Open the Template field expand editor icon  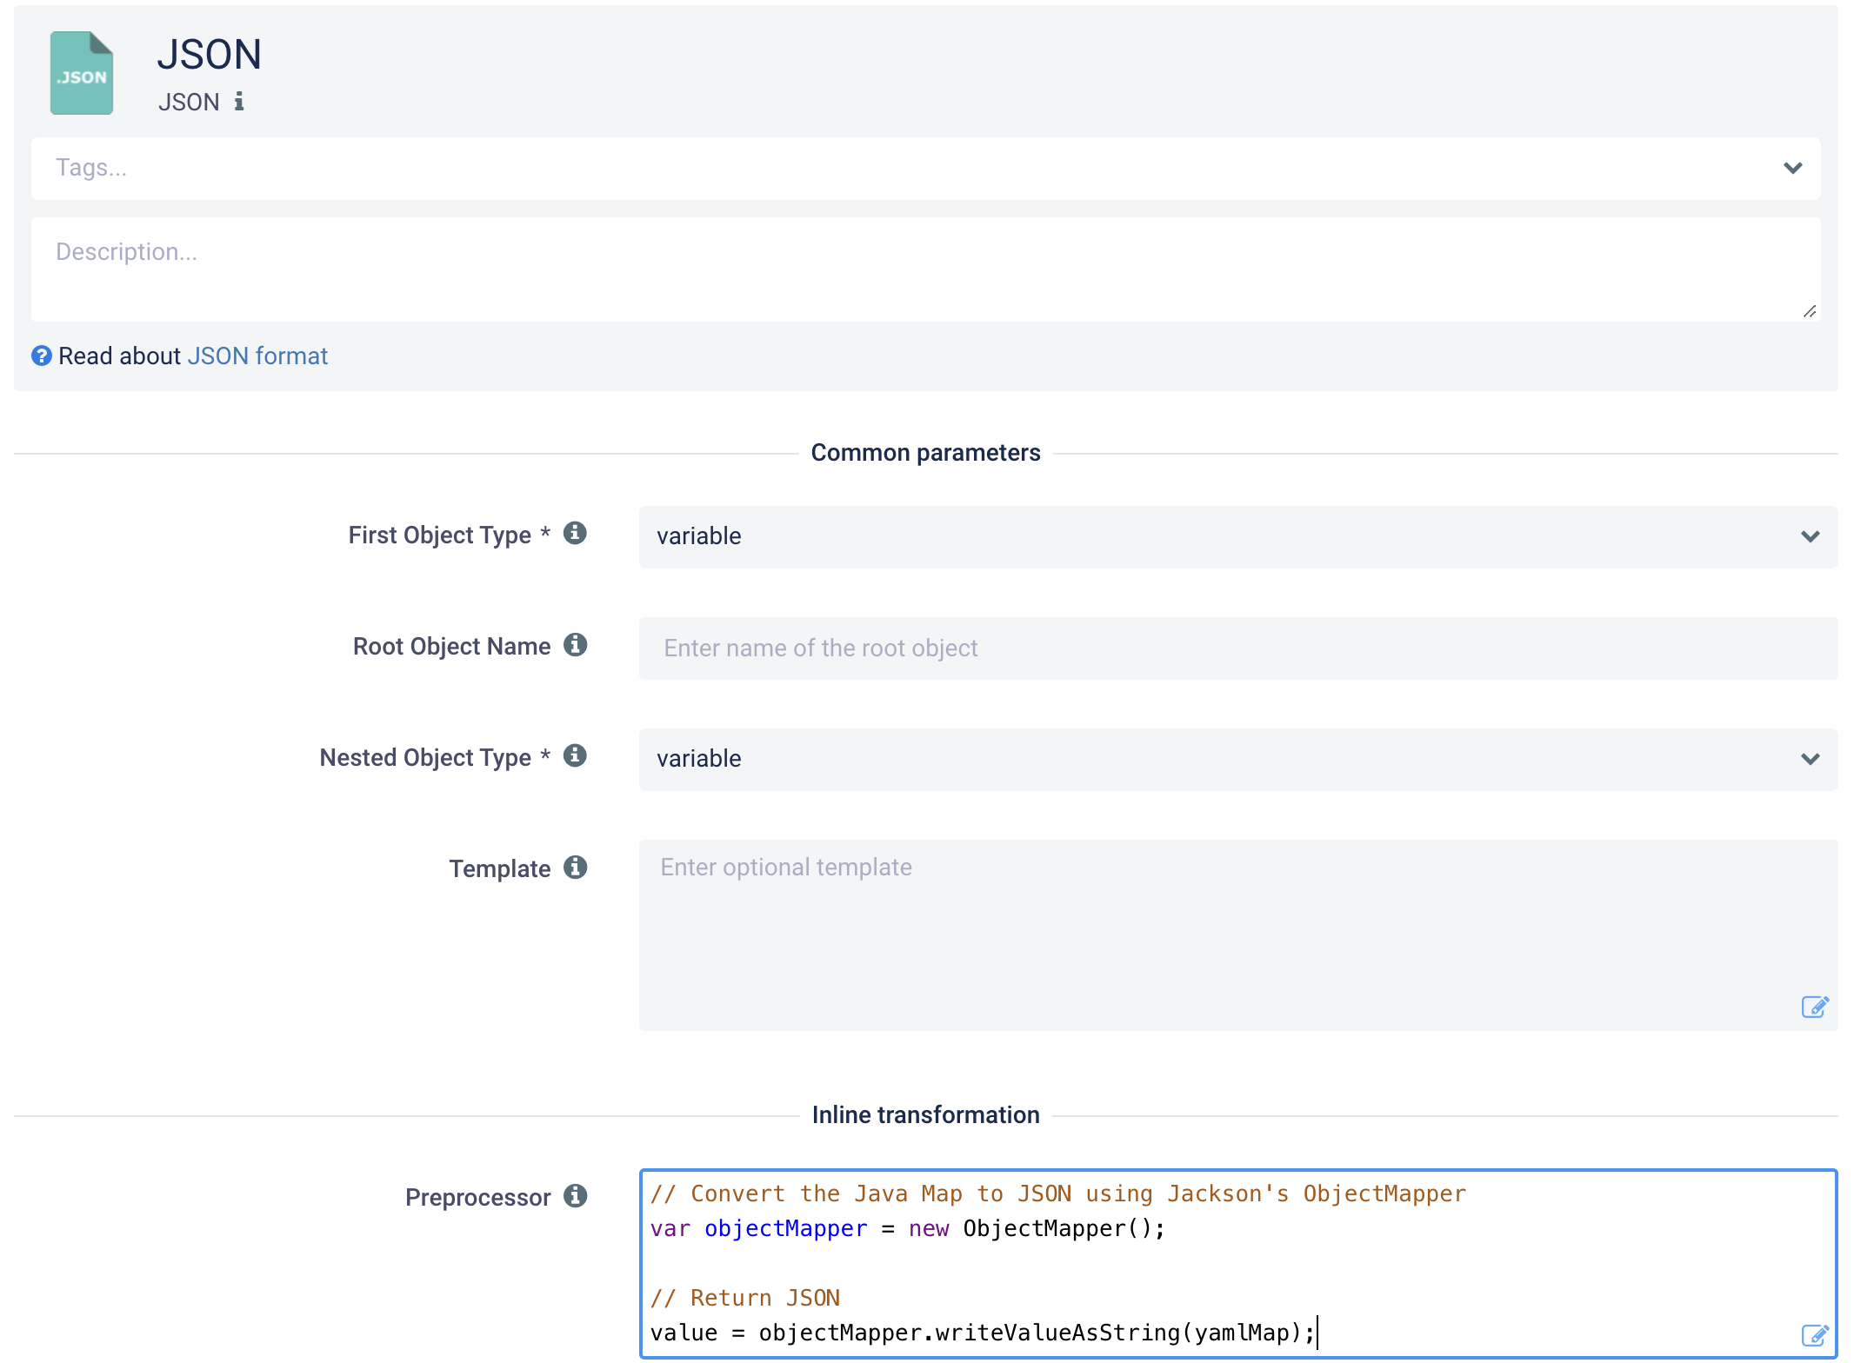coord(1814,1007)
